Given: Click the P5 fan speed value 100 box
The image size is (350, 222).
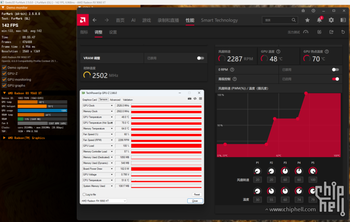Looking at the screenshot, I should pyautogui.click(x=313, y=180).
